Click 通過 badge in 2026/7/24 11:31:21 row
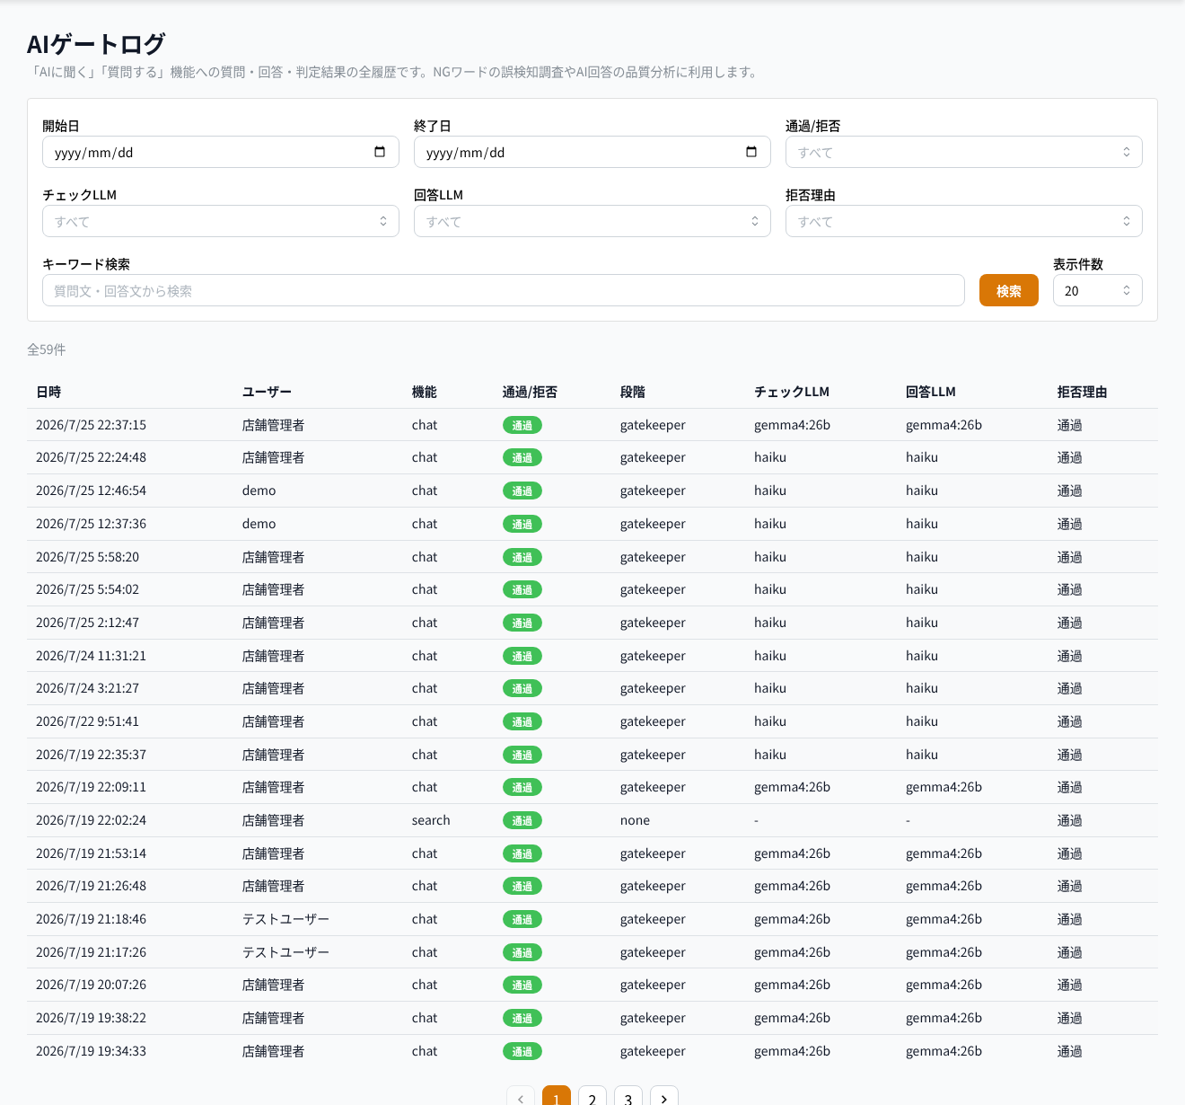The height and width of the screenshot is (1105, 1185). click(x=522, y=656)
